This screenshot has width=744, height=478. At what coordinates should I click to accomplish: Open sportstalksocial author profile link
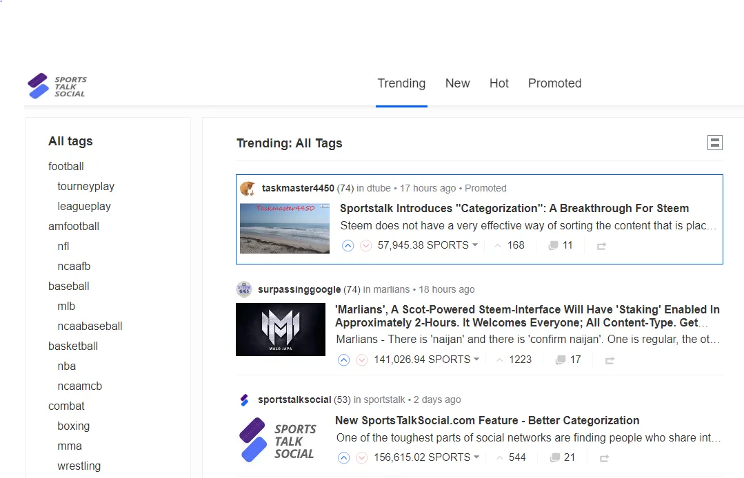tap(294, 400)
